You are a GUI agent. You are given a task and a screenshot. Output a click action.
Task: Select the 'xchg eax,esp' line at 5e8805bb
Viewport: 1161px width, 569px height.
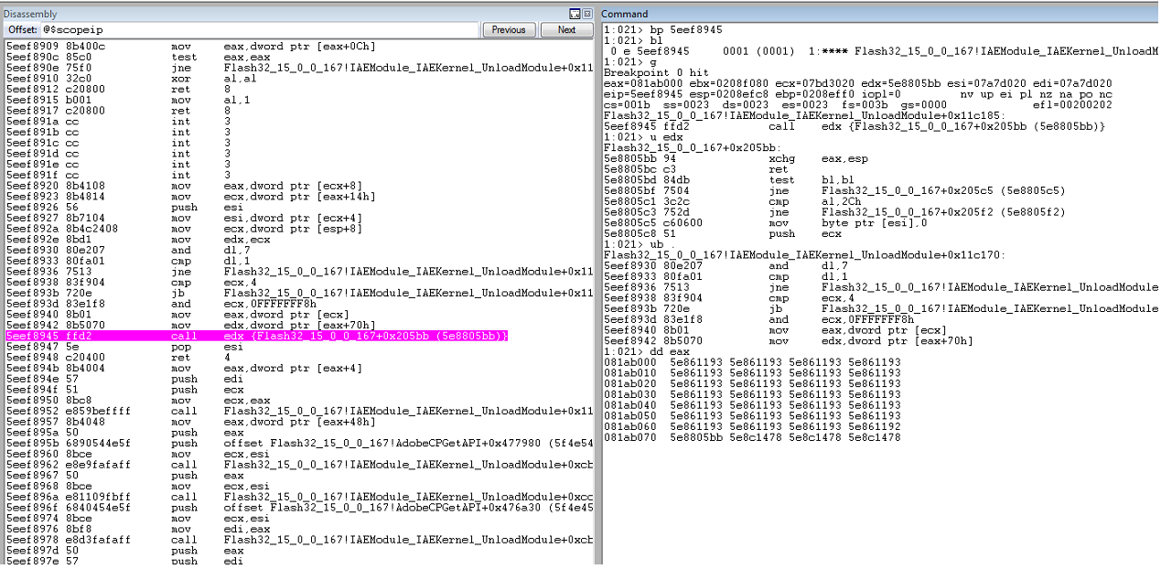point(733,158)
